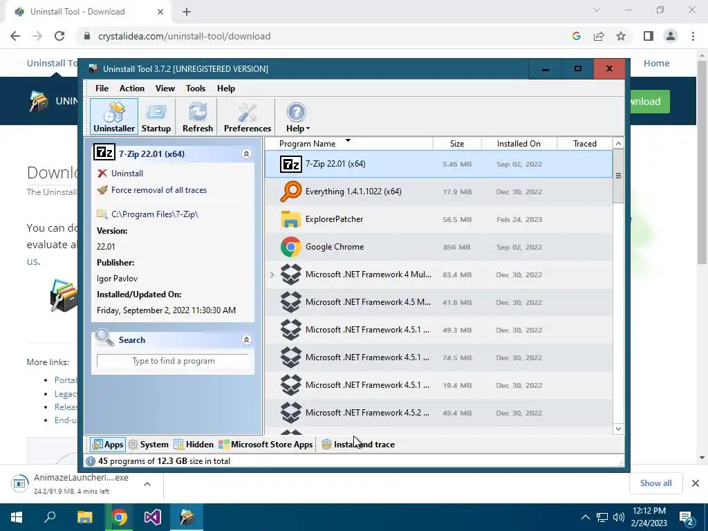Open Visual Studio from the taskbar
The width and height of the screenshot is (708, 531).
[153, 517]
